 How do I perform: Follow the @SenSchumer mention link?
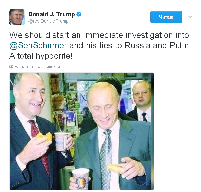(38, 45)
